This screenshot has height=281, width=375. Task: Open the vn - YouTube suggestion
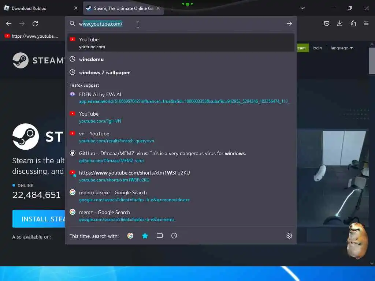[181, 137]
